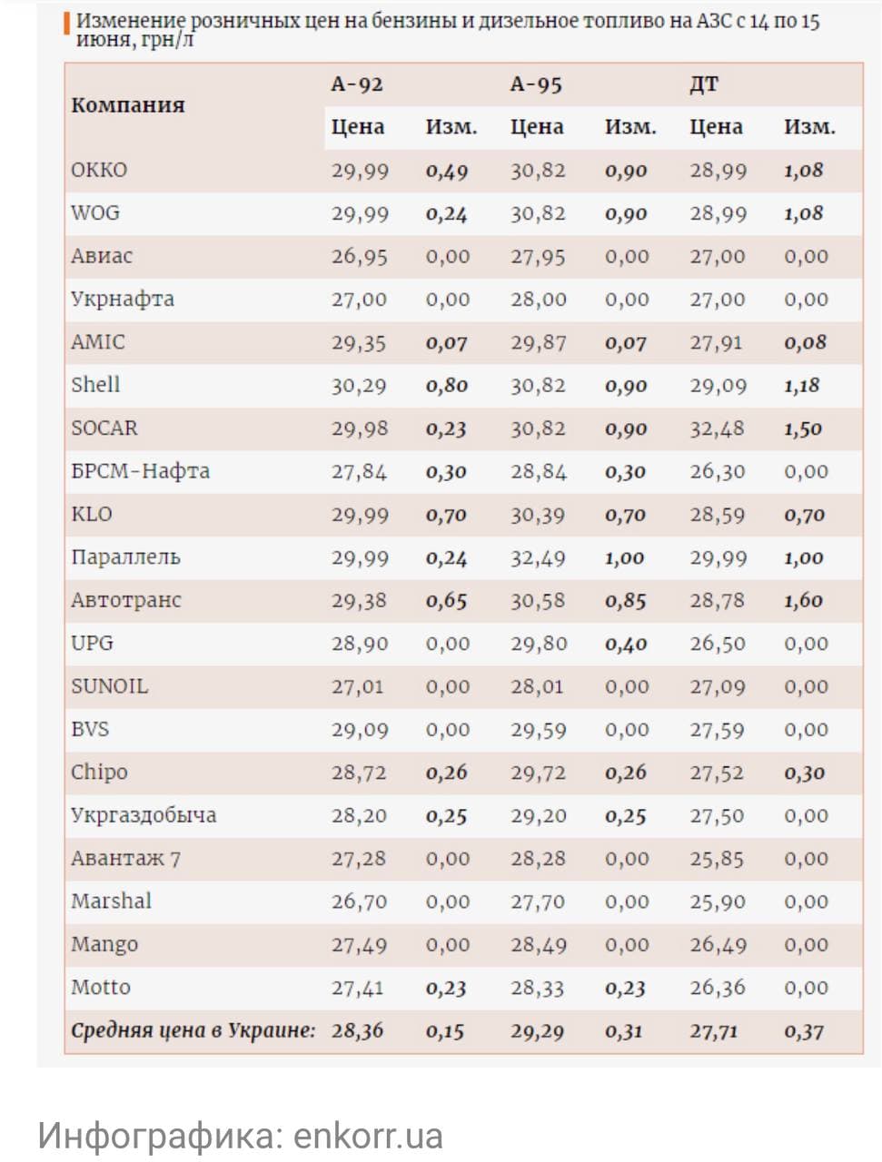Click the SUNOIL row label

click(109, 686)
